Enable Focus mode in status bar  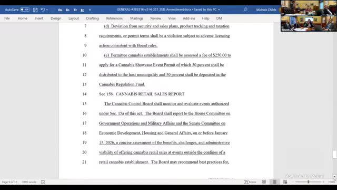pyautogui.click(x=250, y=182)
